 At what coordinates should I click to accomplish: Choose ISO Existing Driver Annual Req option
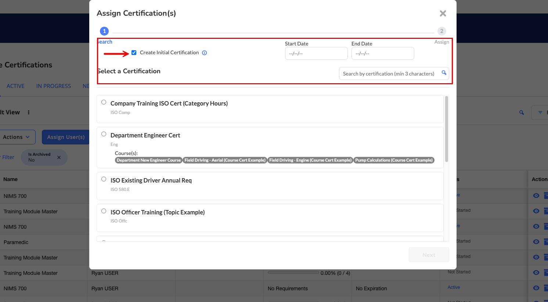click(x=104, y=179)
